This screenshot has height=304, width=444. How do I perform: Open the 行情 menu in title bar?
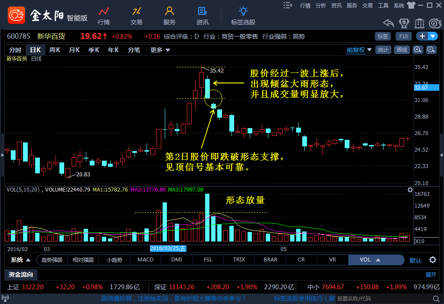(305, 5)
